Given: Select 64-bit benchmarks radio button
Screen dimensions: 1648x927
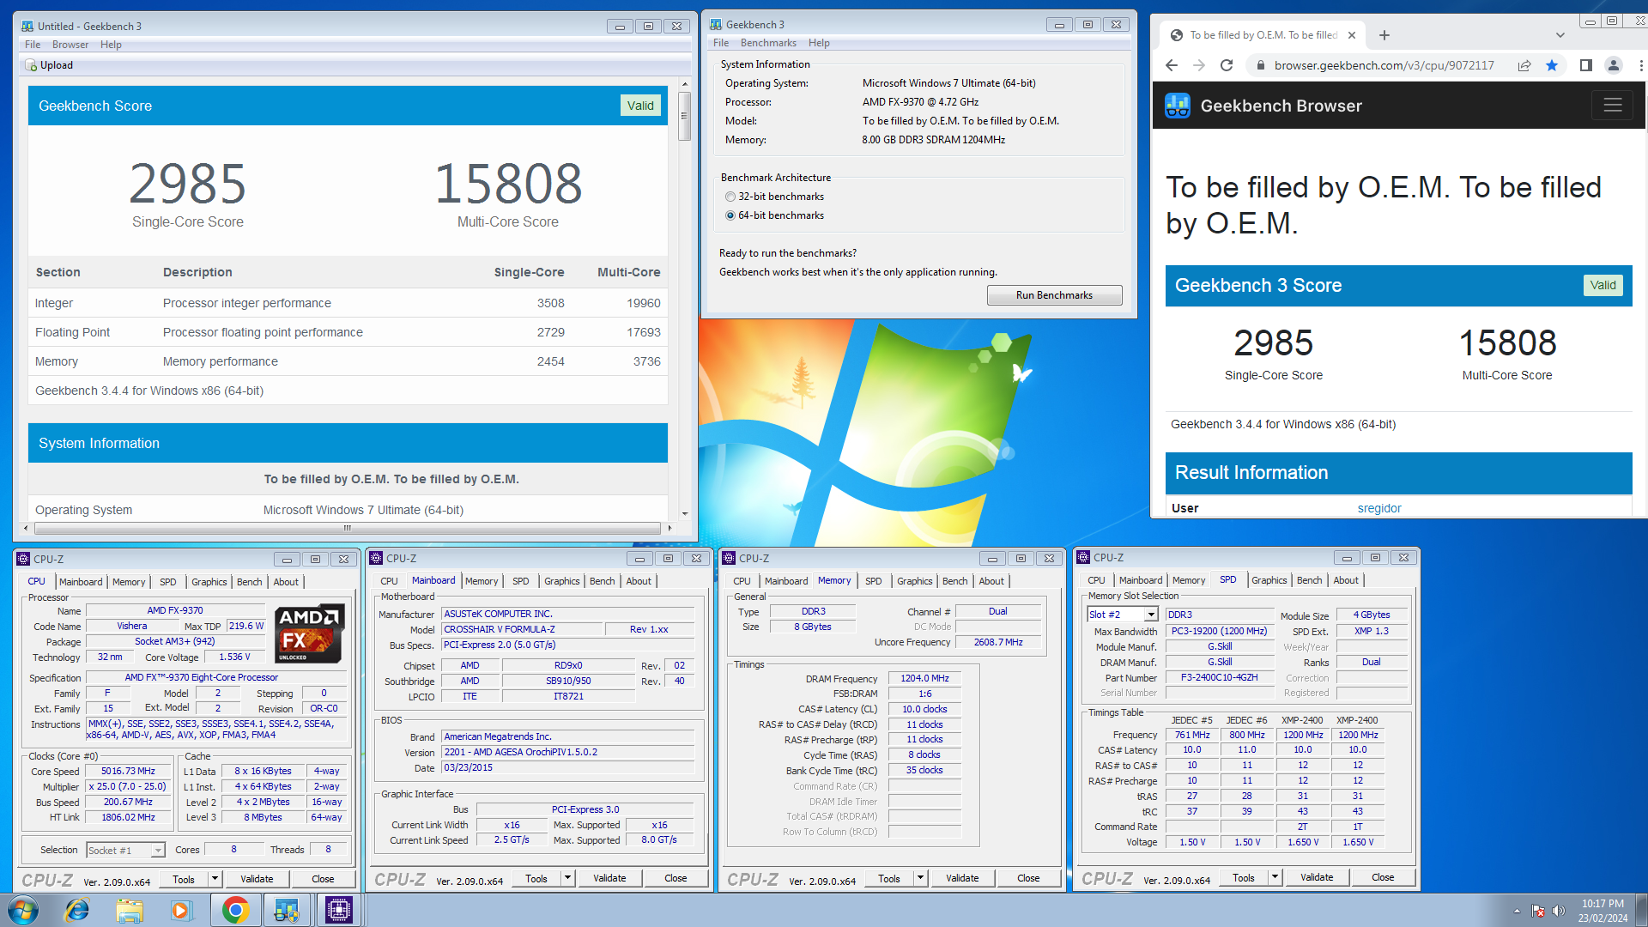Looking at the screenshot, I should 730,215.
